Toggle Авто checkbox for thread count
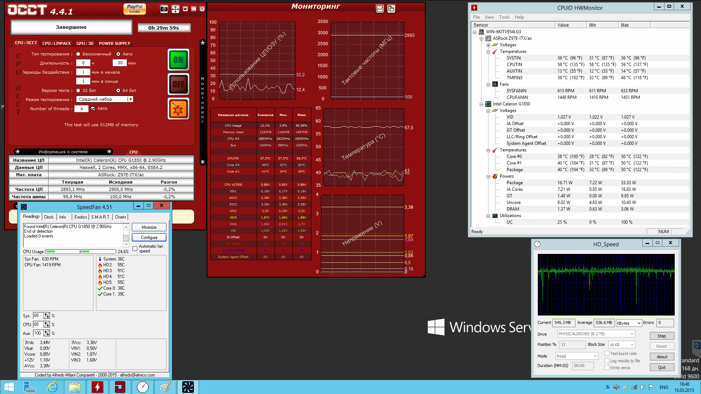Screen dimensions: 701x394 [x=93, y=108]
